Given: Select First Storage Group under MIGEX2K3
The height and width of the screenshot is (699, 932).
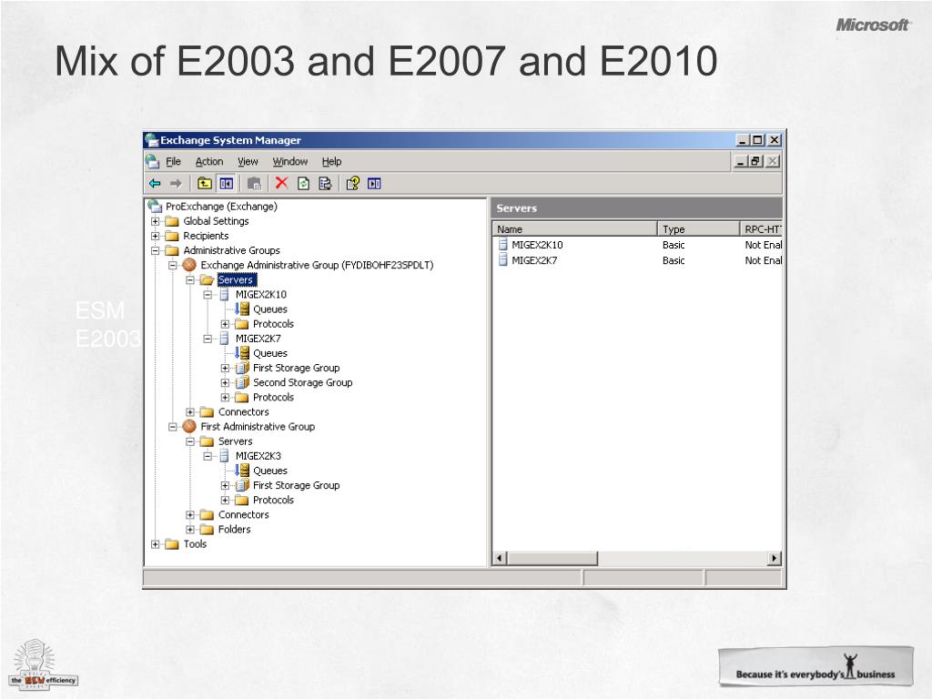Looking at the screenshot, I should pyautogui.click(x=296, y=485).
